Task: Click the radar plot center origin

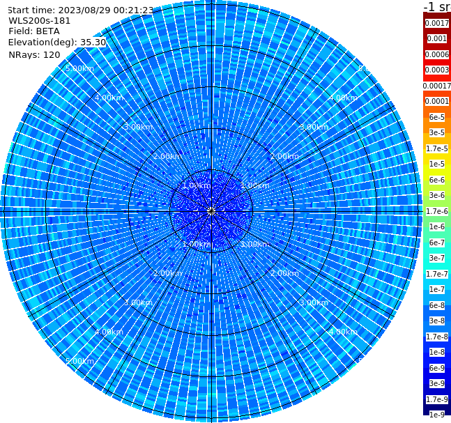Action: coord(211,211)
